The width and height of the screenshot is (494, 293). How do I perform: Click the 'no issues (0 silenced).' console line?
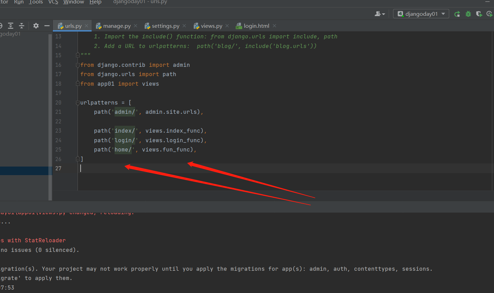[x=40, y=250]
